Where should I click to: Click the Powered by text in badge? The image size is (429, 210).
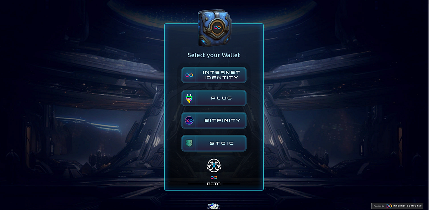coord(379,206)
